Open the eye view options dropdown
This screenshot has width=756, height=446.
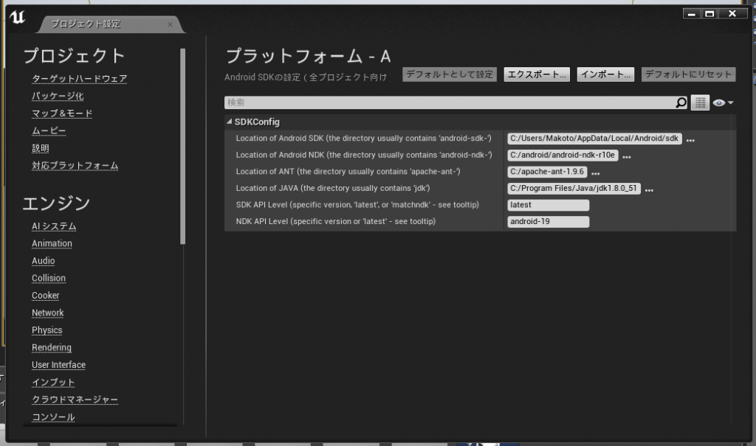(723, 102)
